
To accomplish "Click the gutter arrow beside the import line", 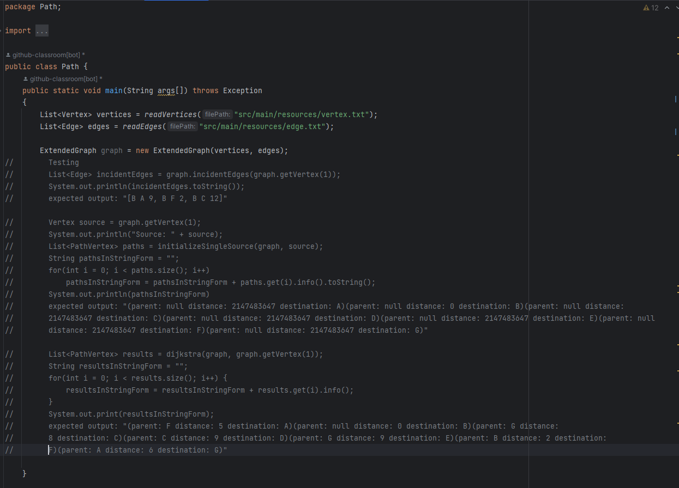I will point(2,30).
